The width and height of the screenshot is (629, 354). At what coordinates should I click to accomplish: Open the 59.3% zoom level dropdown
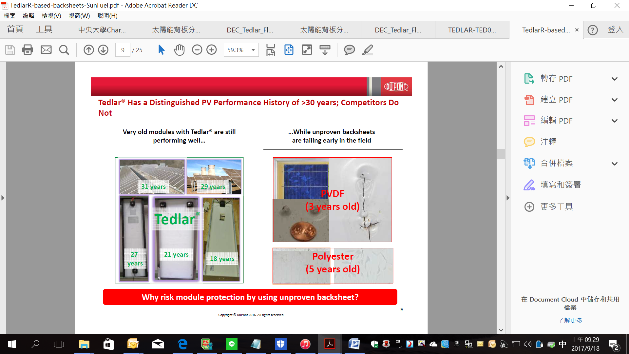pos(253,50)
